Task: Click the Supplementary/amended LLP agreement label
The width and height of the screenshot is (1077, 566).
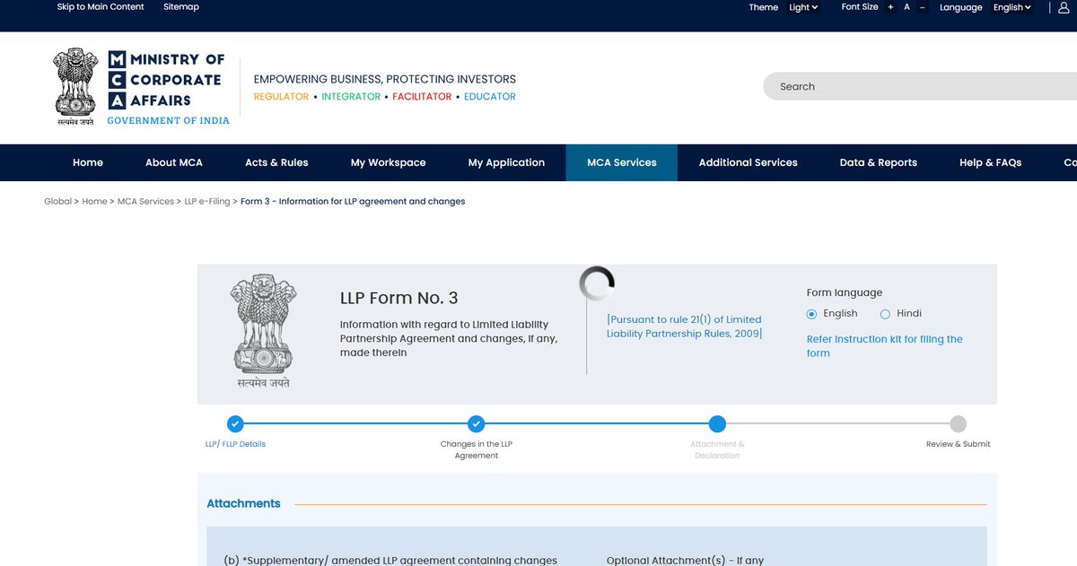Action: pos(390,560)
